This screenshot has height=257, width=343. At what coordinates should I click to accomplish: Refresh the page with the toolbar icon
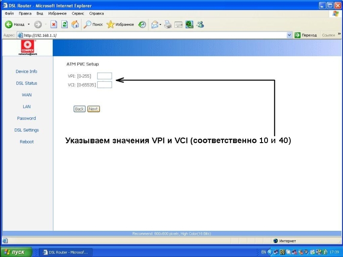pyautogui.click(x=64, y=24)
